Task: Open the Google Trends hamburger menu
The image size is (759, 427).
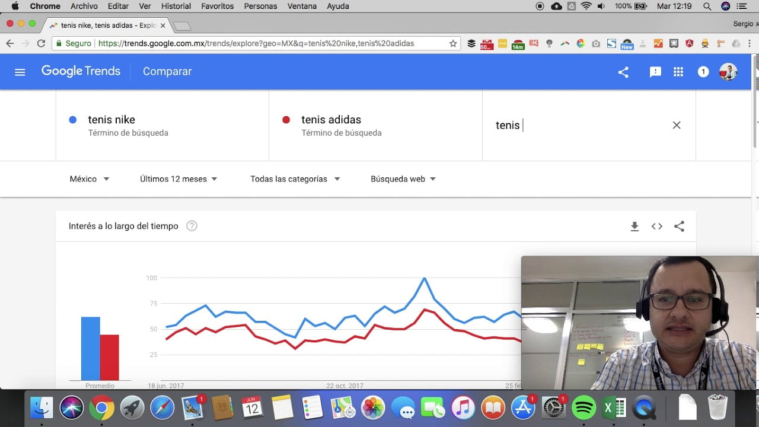Action: pyautogui.click(x=20, y=72)
